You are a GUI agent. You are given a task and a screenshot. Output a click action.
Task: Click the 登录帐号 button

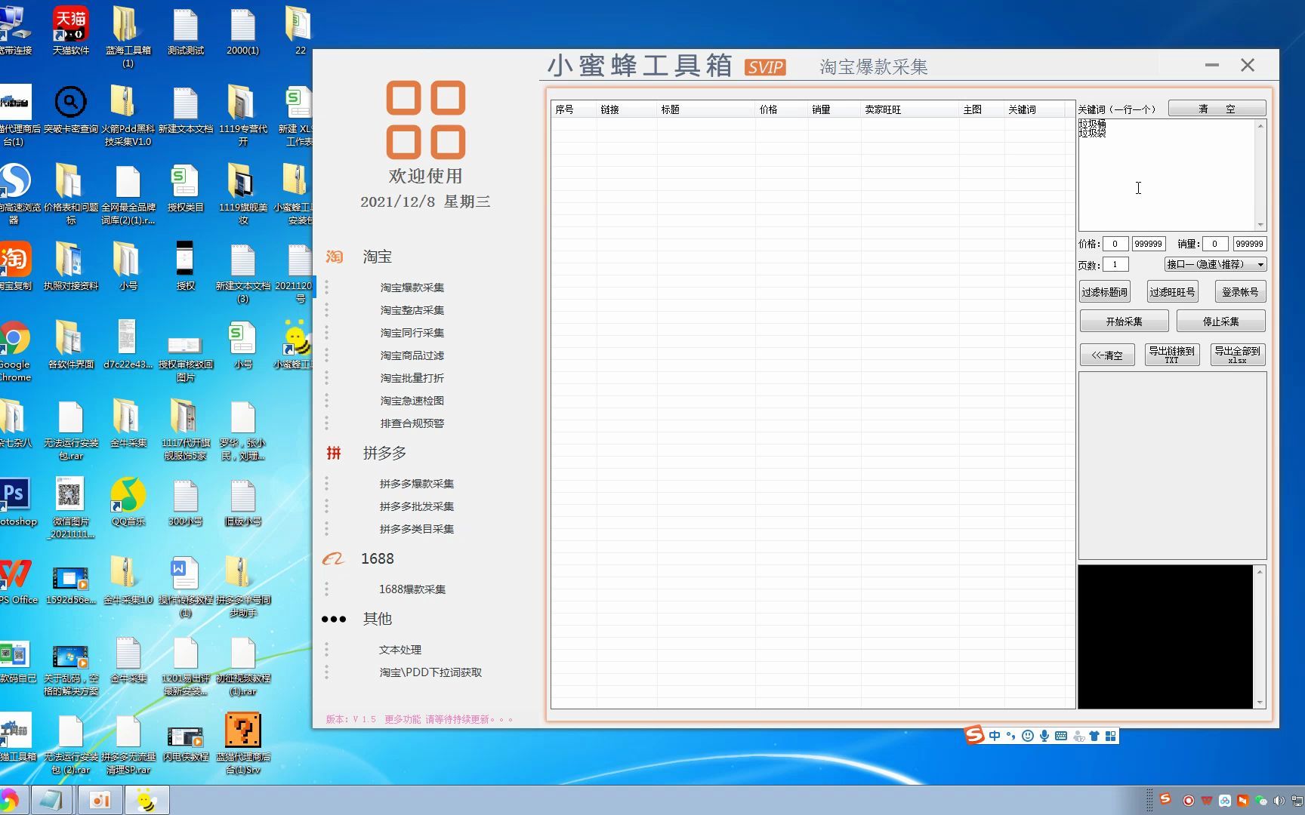pos(1240,292)
